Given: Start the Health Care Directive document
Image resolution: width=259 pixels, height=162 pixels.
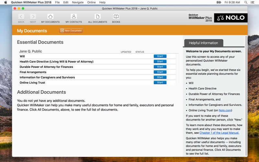Looking at the screenshot, I should (160, 62).
